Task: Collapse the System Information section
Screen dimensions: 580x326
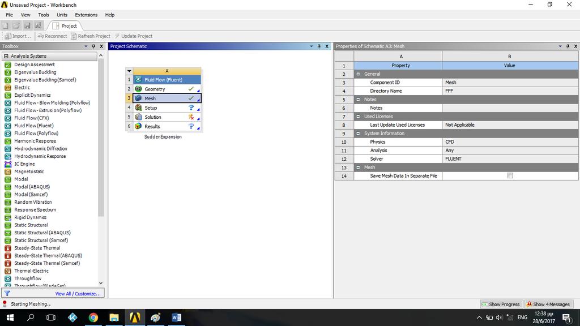Action: pos(358,134)
